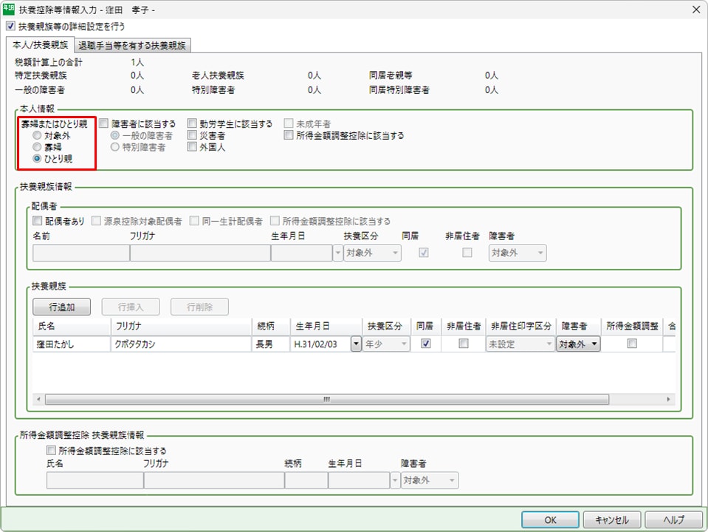Expand the 障害者 dropdown in dependent row

tap(594, 344)
